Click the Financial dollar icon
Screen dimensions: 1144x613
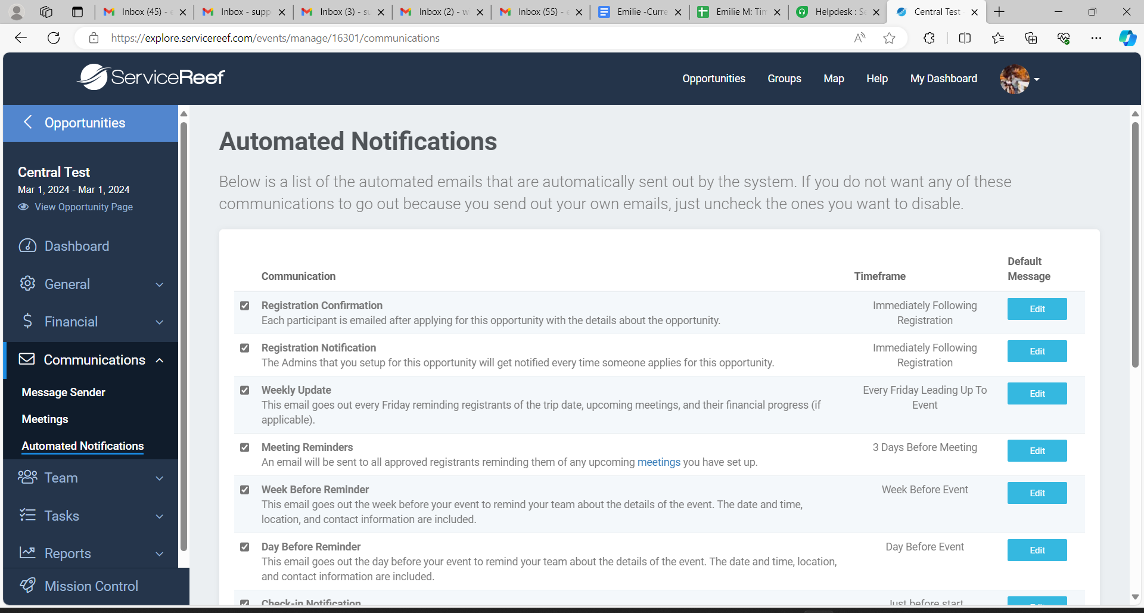(x=27, y=321)
